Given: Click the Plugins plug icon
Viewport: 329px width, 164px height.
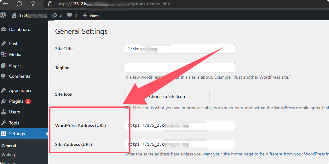Looking at the screenshot, I should click(3, 101).
